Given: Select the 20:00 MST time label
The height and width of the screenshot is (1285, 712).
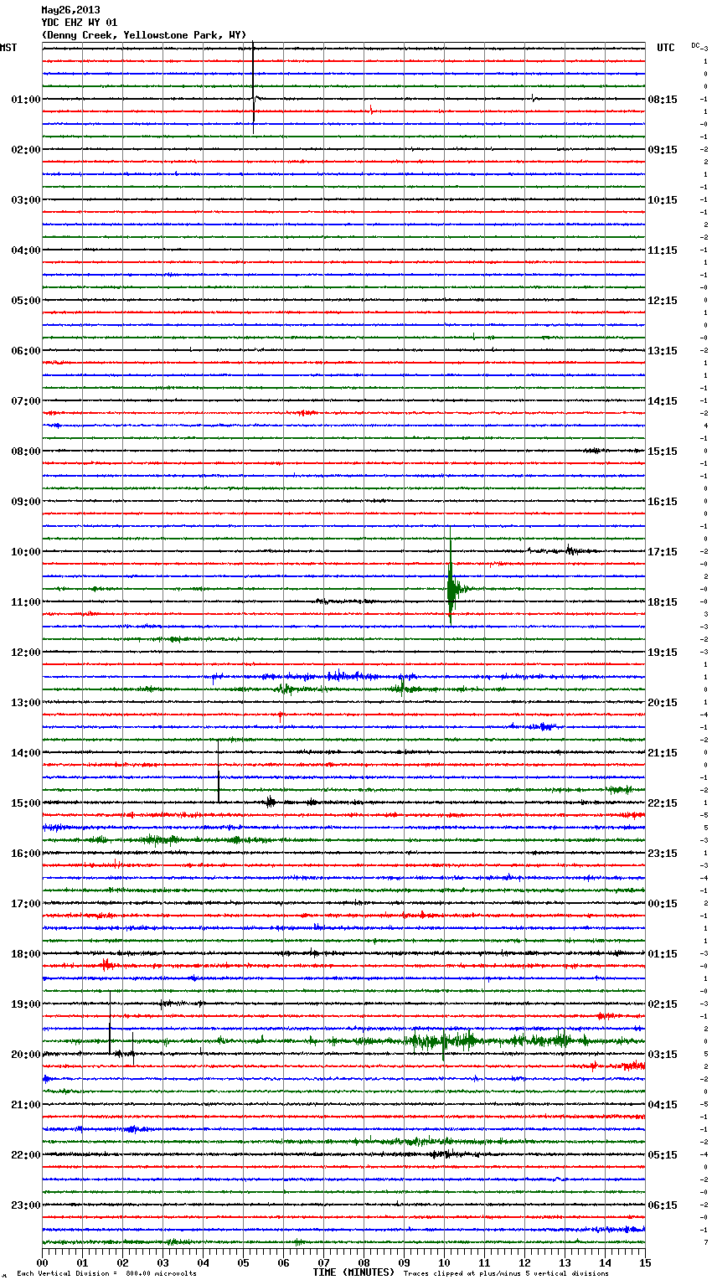Looking at the screenshot, I should click(x=25, y=1055).
